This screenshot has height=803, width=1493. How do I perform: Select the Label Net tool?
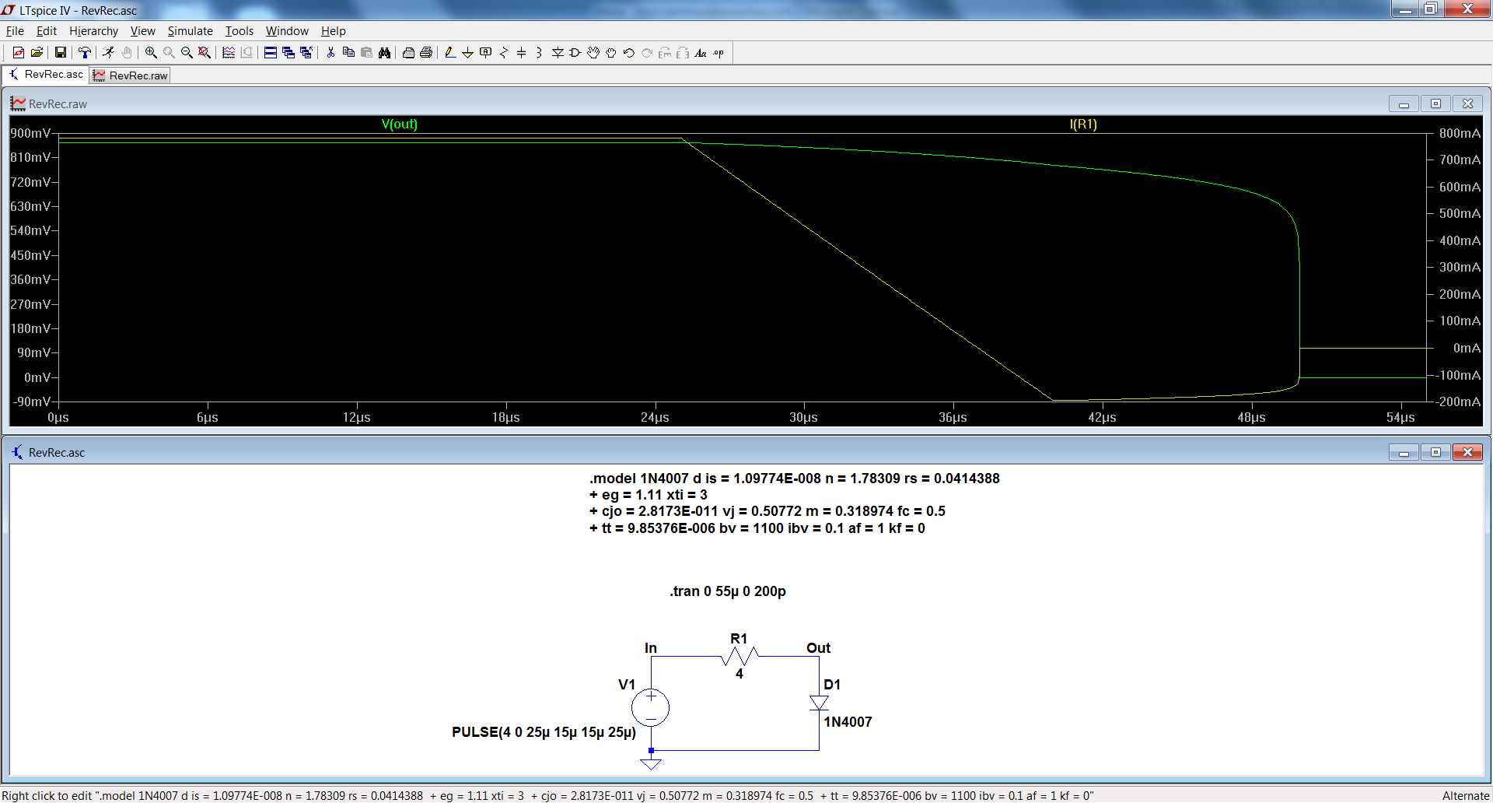point(486,53)
